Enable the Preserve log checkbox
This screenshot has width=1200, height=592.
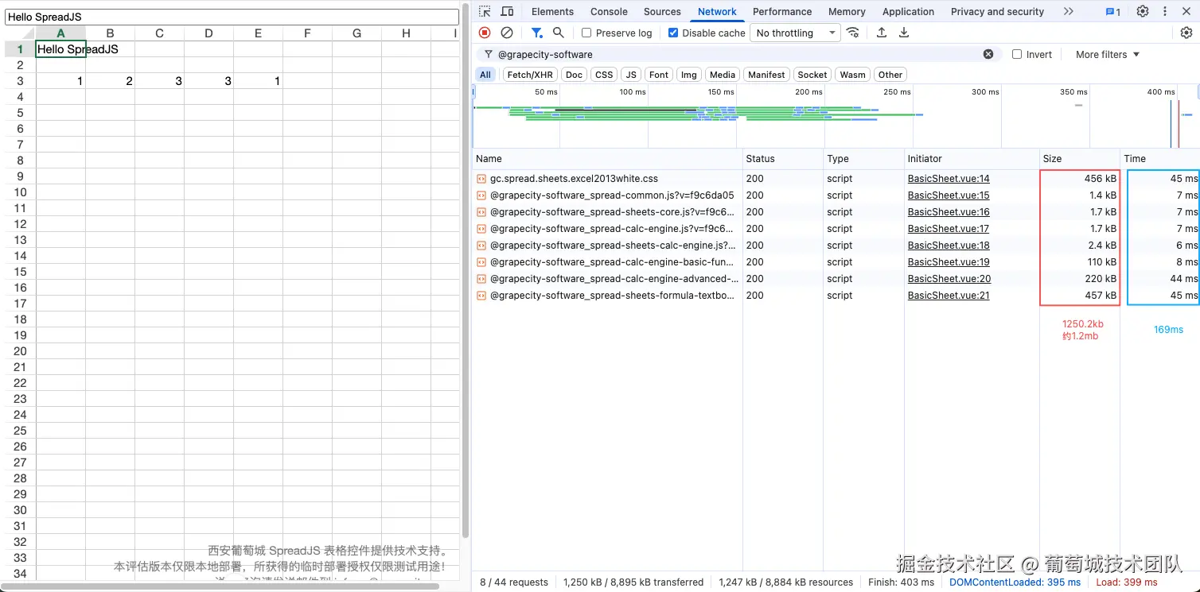(586, 33)
